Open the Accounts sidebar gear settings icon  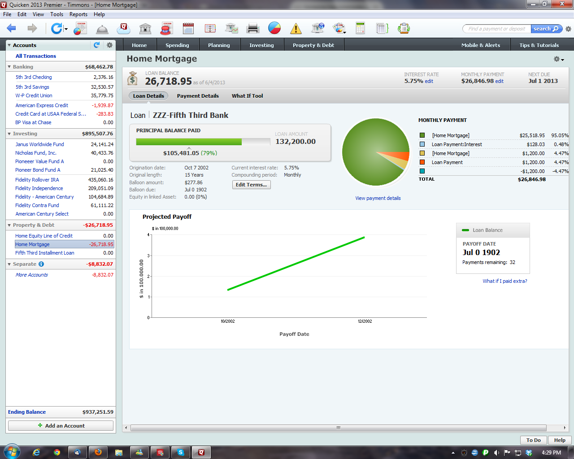(x=109, y=45)
